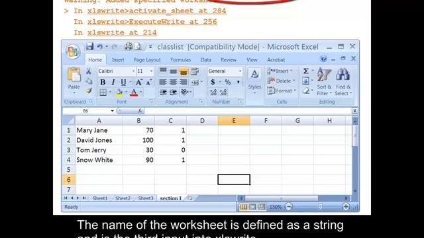Image resolution: width=424 pixels, height=238 pixels.
Task: Expand the formula bar
Action: (x=354, y=111)
